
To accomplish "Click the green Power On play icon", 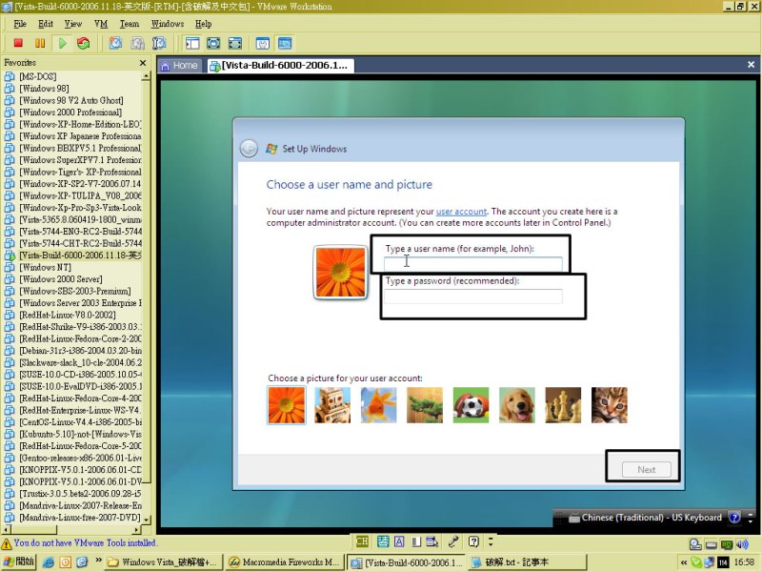I will (62, 43).
